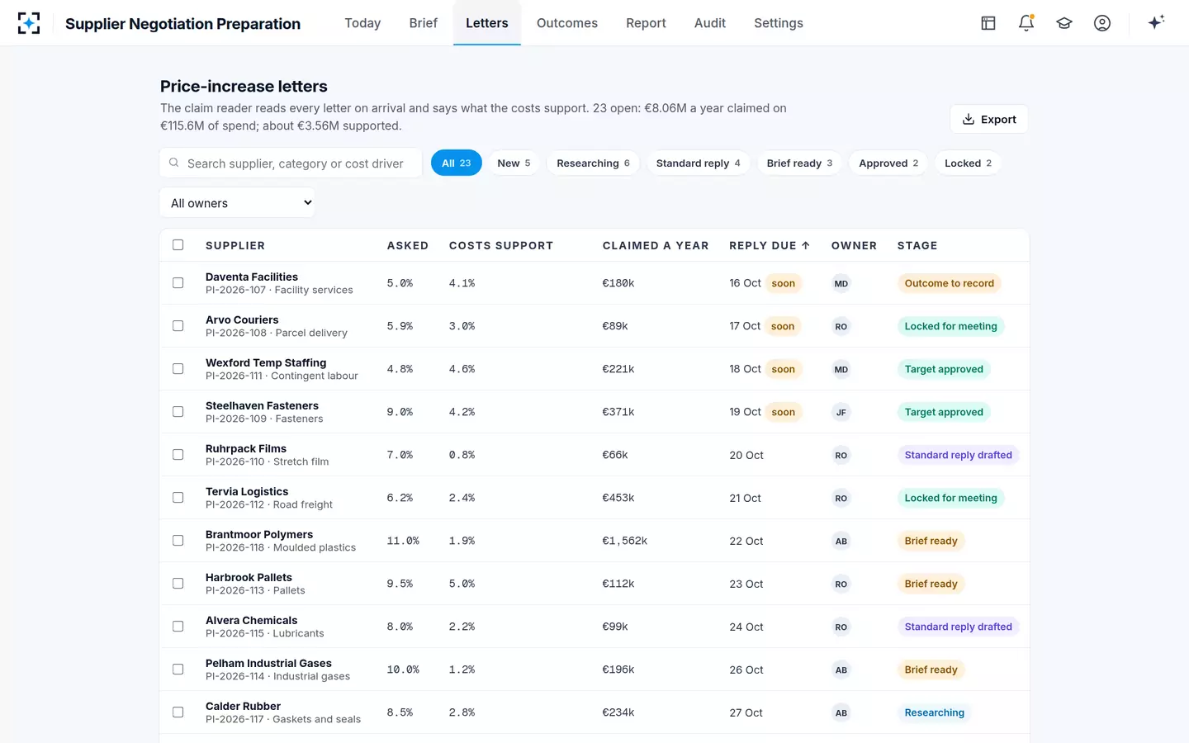The width and height of the screenshot is (1189, 743).
Task: Select the All 23 filter chip
Action: tap(456, 163)
